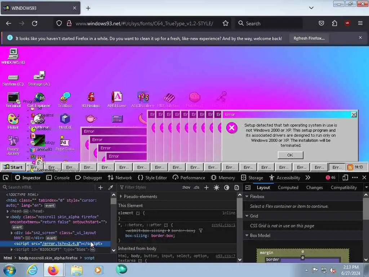Collapse the Grid section
This screenshot has width=369, height=277.
pyautogui.click(x=247, y=216)
